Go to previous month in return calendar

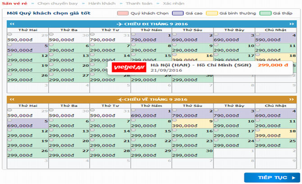click(x=12, y=99)
